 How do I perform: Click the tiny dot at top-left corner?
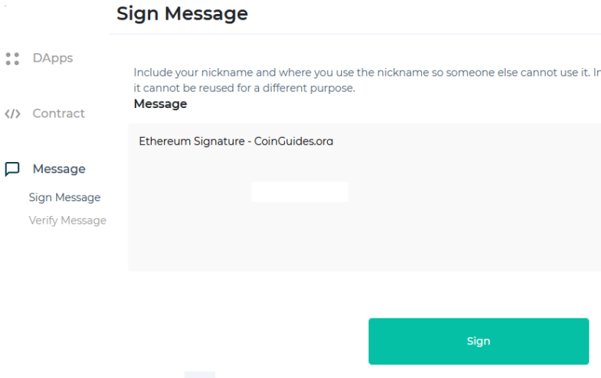(x=5, y=5)
